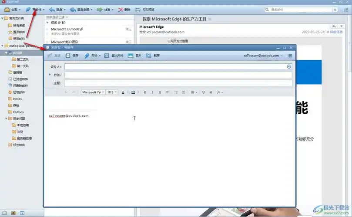This screenshot has height=217, width=352.
Task: Click the Redo arrow in format toolbar
Action: [x=74, y=92]
